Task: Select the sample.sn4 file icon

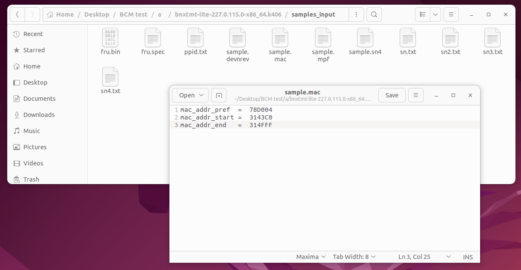Action: click(365, 38)
